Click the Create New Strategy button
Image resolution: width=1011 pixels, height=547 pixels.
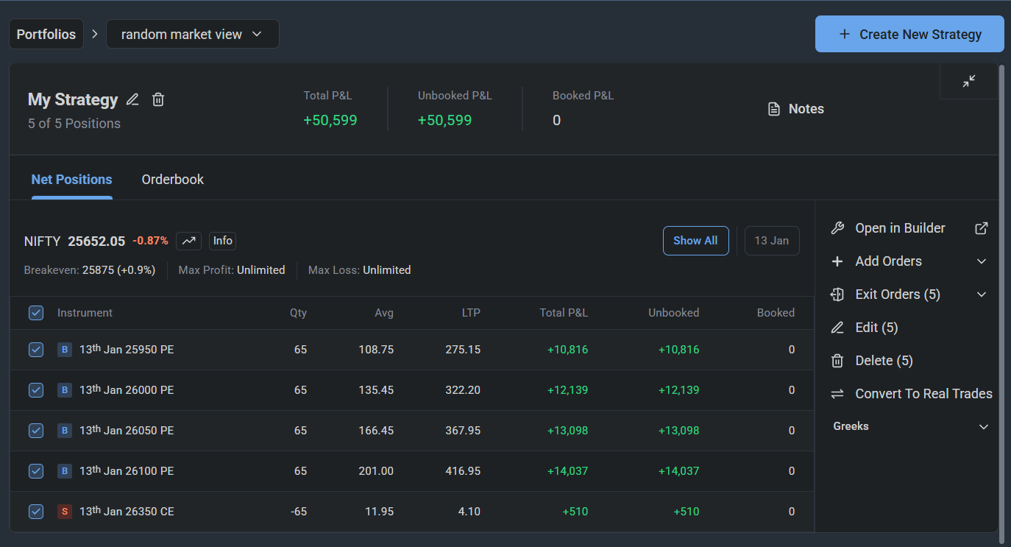(x=909, y=35)
